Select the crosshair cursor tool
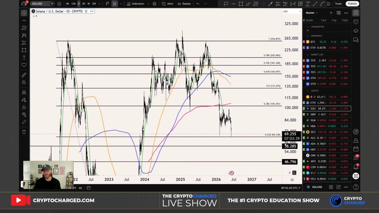The image size is (379, 213). coord(24,13)
